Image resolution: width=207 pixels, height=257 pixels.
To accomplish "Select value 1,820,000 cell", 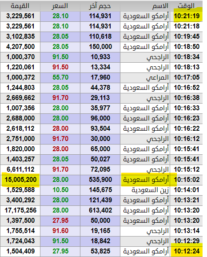I will [20, 149].
